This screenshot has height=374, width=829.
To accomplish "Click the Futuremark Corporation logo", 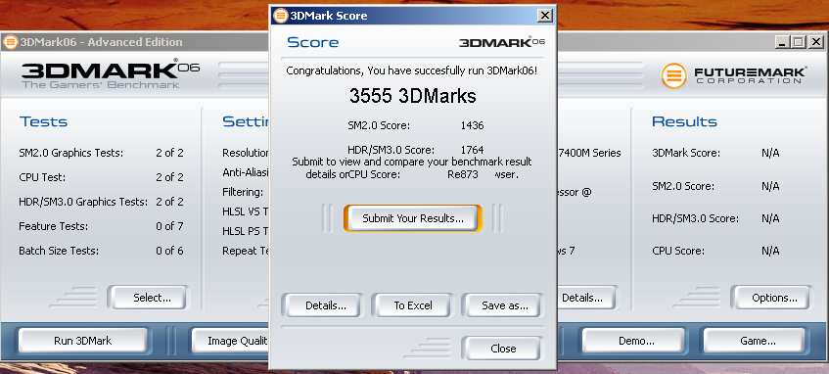I will (x=734, y=75).
